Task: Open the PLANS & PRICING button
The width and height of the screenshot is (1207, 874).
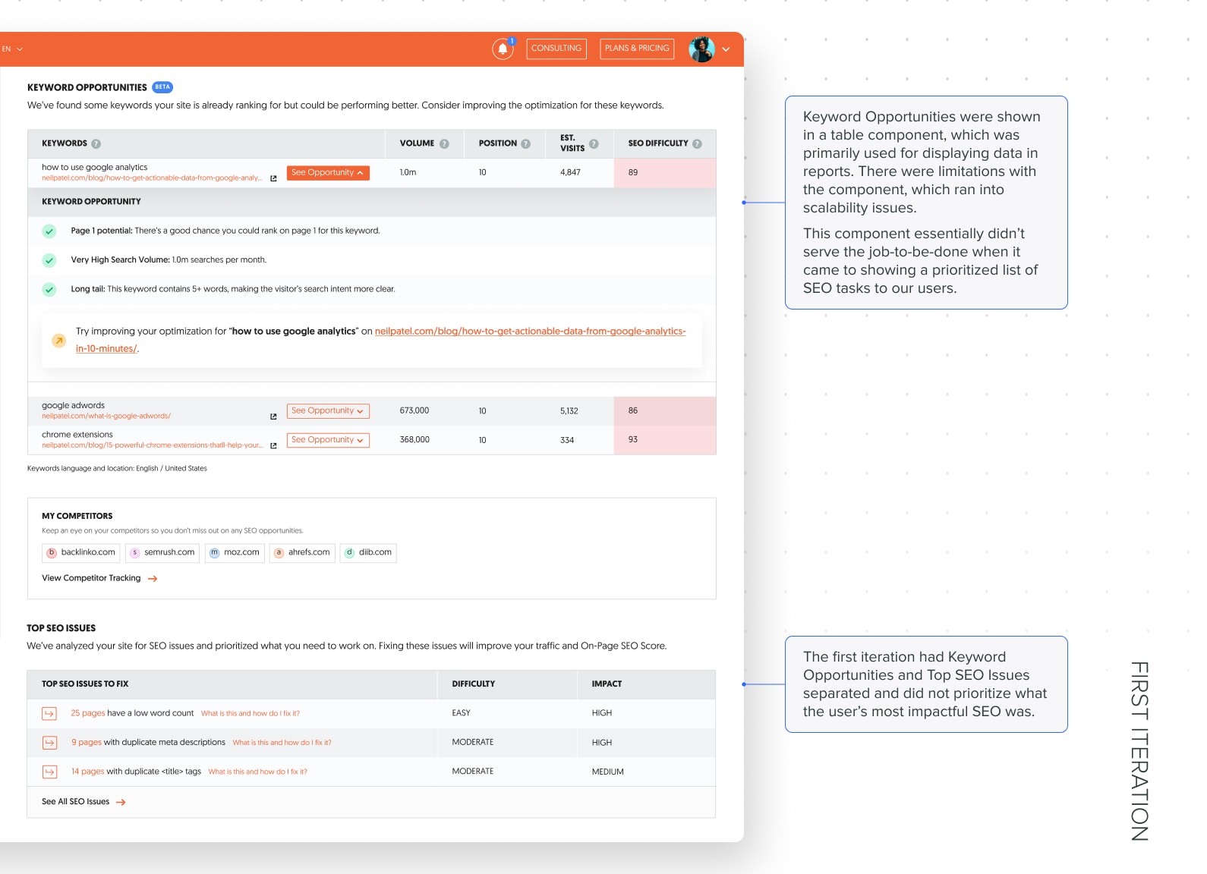Action: tap(637, 49)
